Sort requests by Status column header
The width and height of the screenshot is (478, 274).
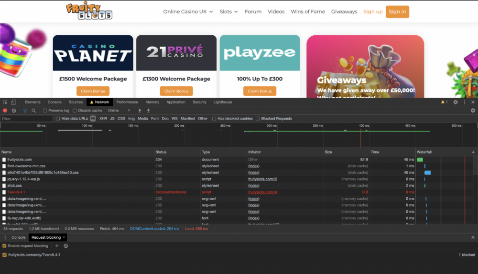tap(178, 152)
